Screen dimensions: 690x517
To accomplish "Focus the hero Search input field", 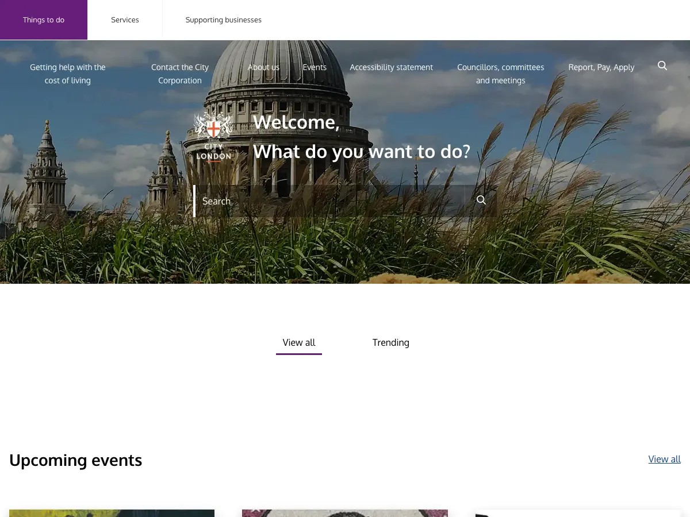I will [329, 201].
